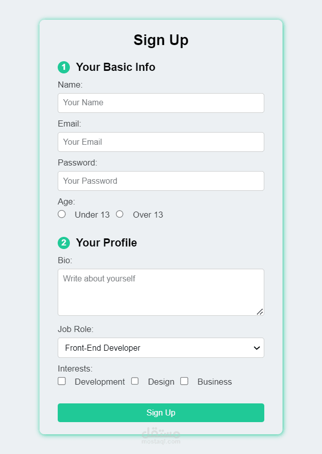Click the Sign Up submit button
Screen dimensions: 322x454
point(161,412)
